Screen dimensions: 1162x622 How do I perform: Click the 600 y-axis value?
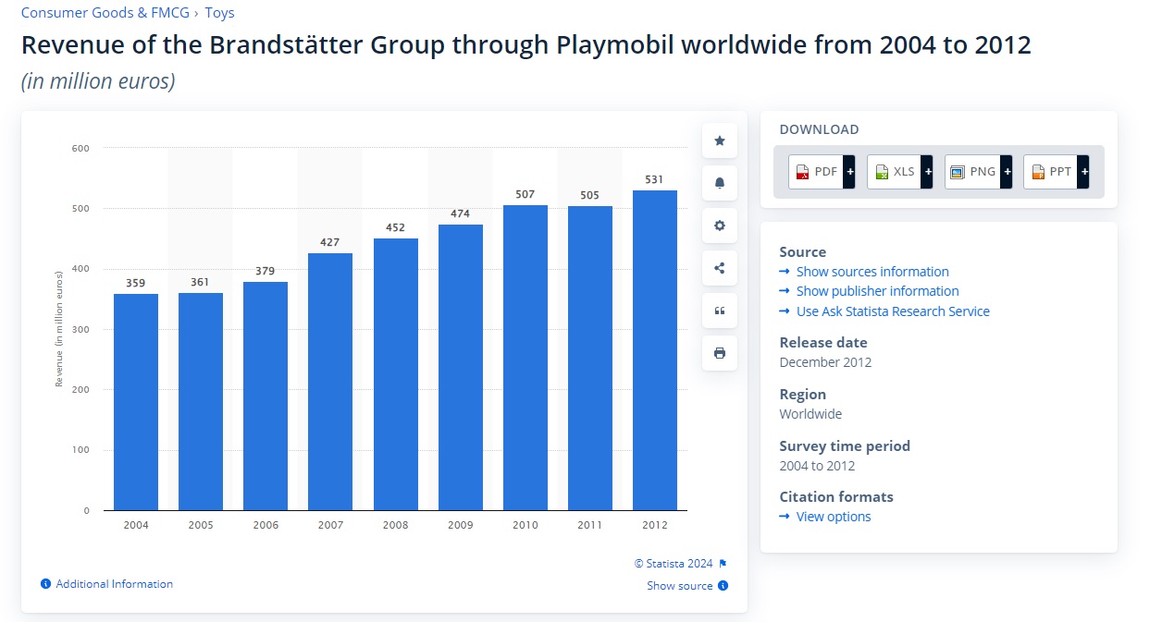click(x=80, y=148)
